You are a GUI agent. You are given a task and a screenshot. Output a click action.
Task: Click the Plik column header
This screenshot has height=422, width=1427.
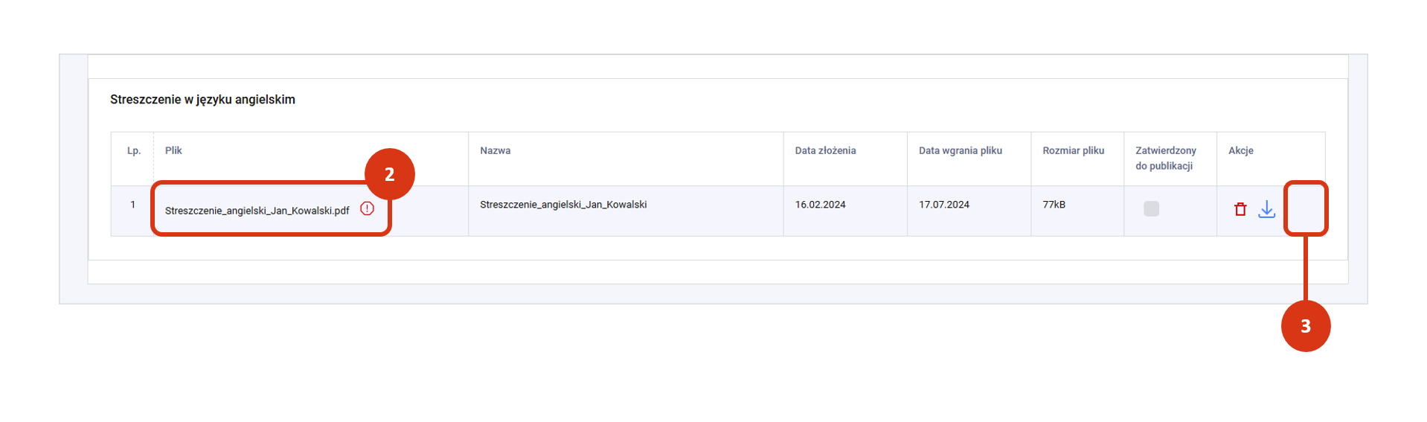(x=173, y=150)
